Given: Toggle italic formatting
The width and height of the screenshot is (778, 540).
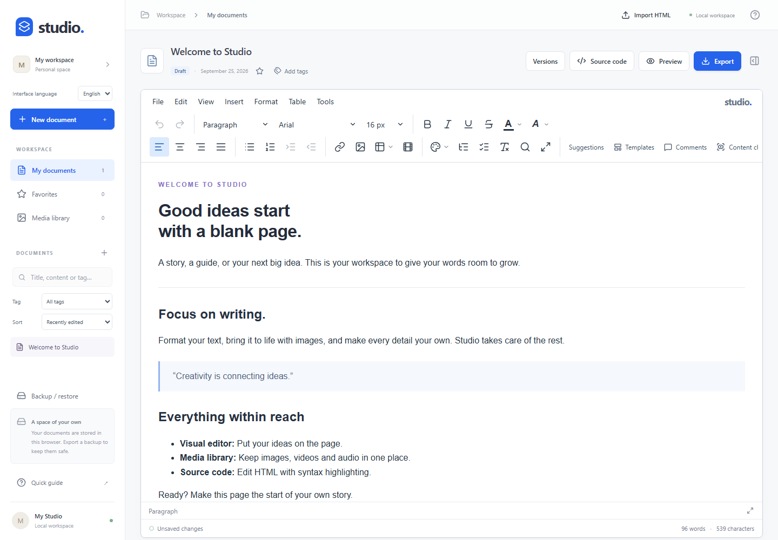Looking at the screenshot, I should click(448, 124).
